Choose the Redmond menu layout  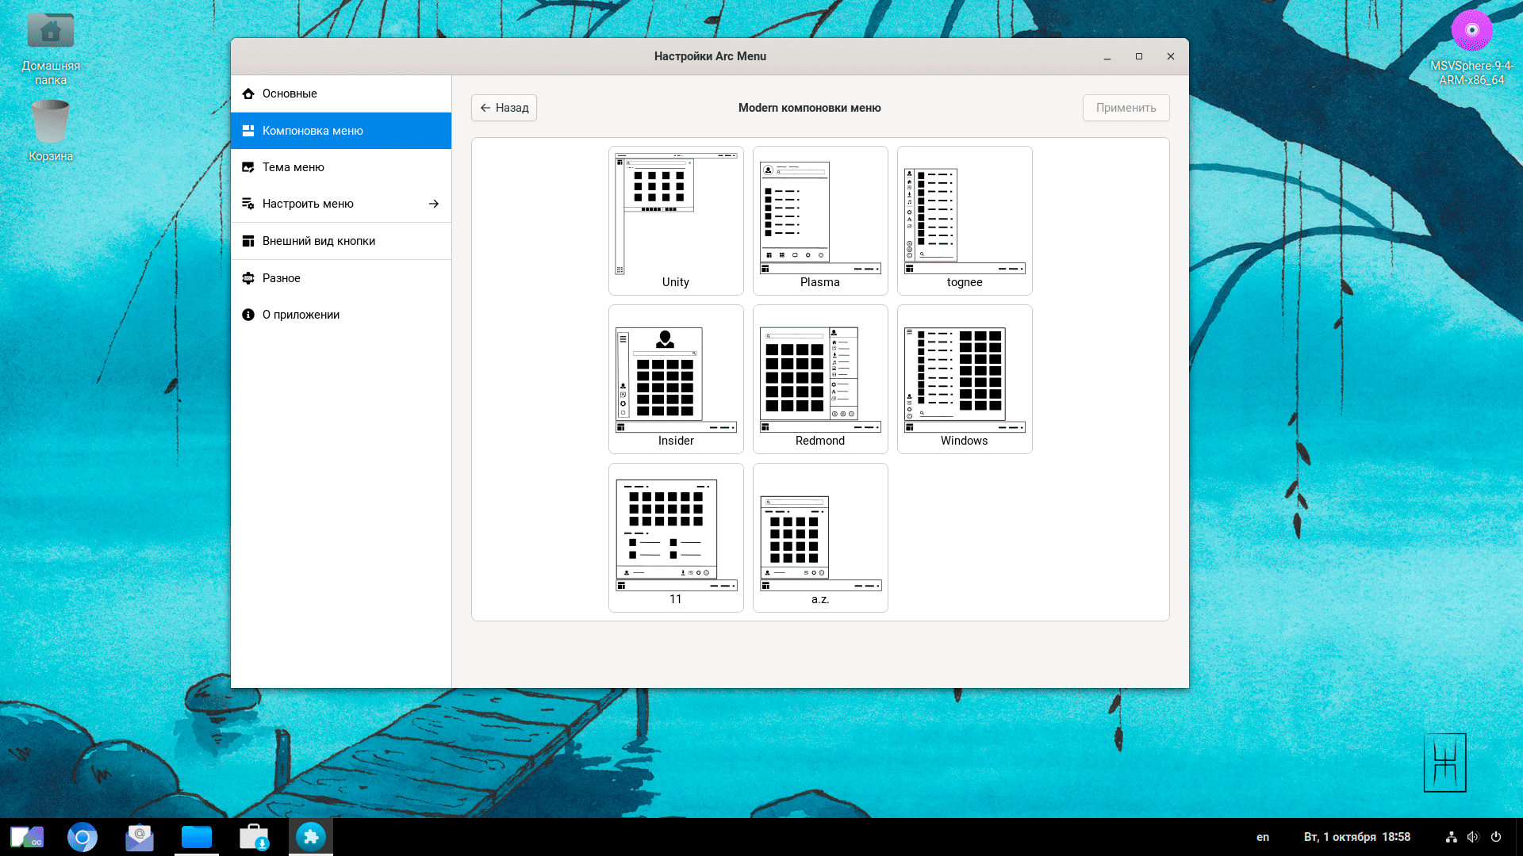click(820, 379)
